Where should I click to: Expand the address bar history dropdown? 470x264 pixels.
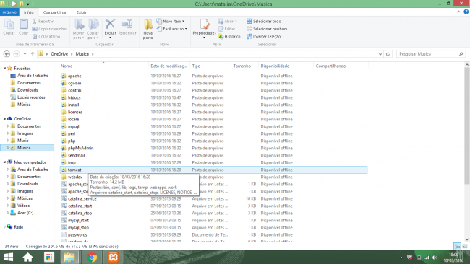point(380,54)
